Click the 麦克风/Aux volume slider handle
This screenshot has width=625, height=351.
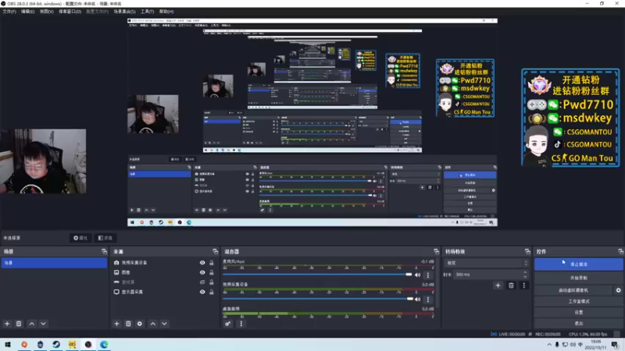pyautogui.click(x=409, y=275)
